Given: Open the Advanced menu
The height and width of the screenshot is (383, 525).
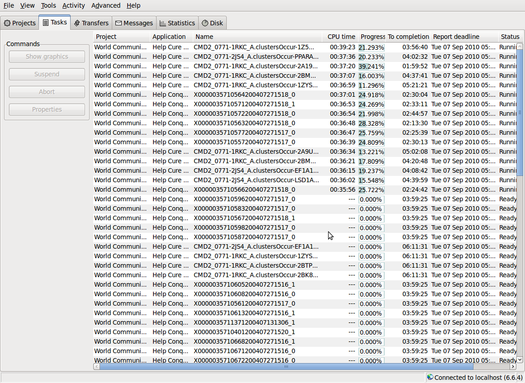Looking at the screenshot, I should pos(105,5).
